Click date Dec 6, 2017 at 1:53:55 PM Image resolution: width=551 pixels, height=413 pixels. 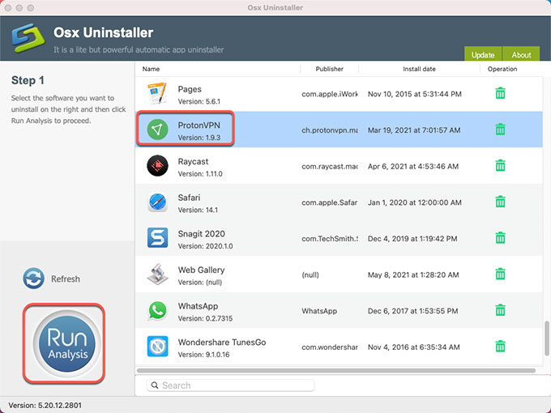click(413, 311)
